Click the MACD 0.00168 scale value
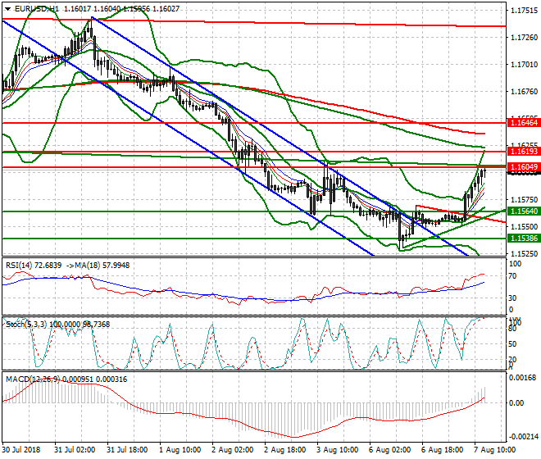This screenshot has height=459, width=541. click(x=524, y=378)
